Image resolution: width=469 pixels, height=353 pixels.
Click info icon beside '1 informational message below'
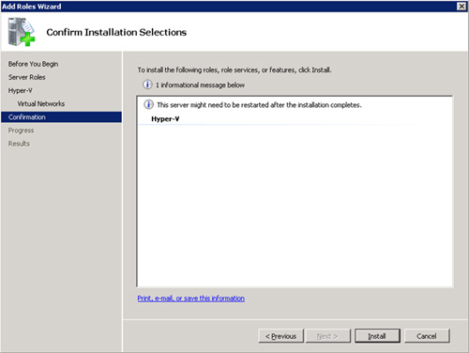(147, 84)
